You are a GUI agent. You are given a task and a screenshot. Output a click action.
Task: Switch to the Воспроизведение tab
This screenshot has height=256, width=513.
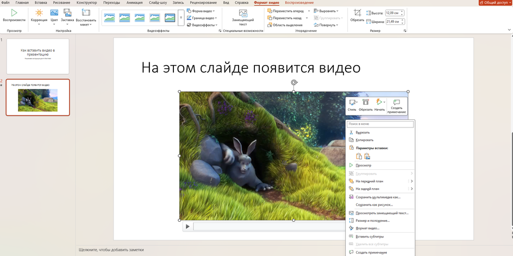(299, 3)
